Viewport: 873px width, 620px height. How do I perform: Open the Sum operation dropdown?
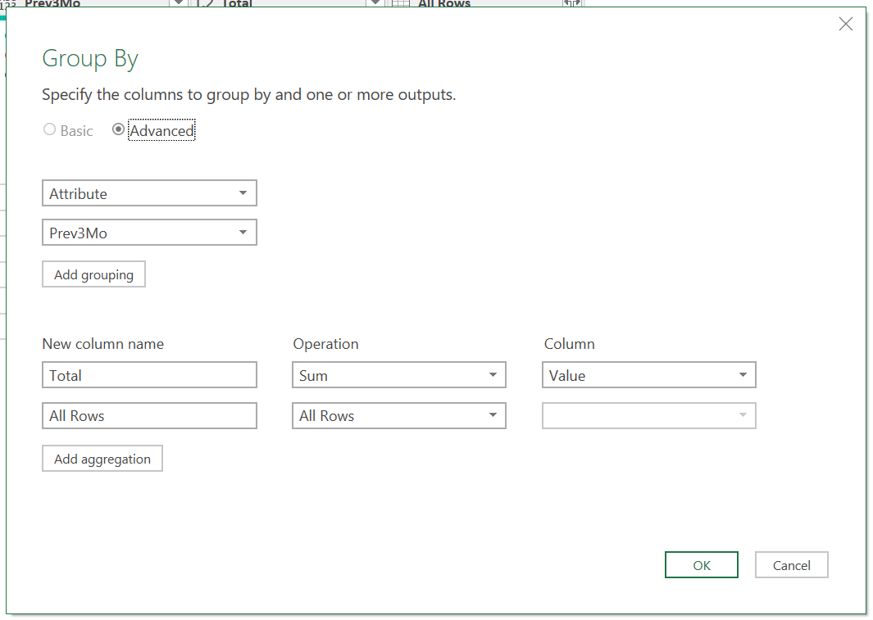[398, 375]
